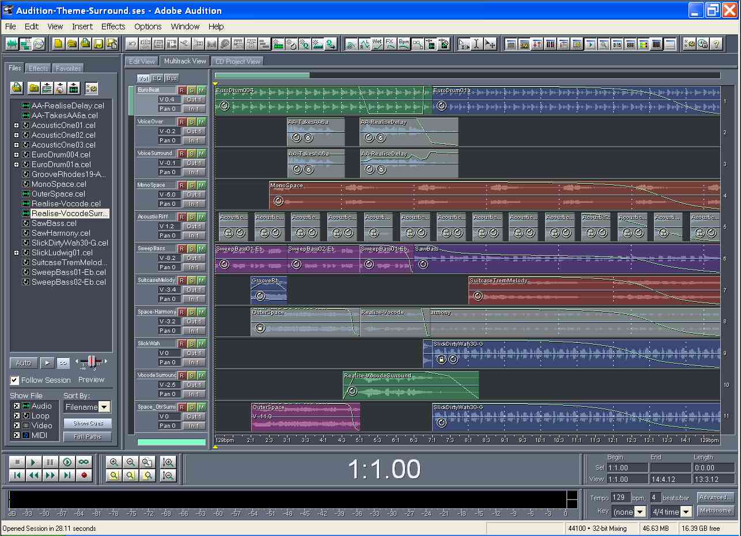Switch to CD project view toolbar icon
Viewport: 741px width, 536px height.
click(x=39, y=44)
